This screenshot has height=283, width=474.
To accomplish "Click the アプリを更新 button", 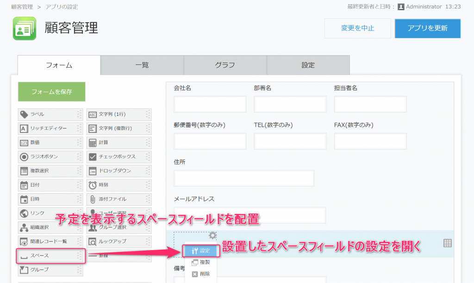I will (x=427, y=28).
